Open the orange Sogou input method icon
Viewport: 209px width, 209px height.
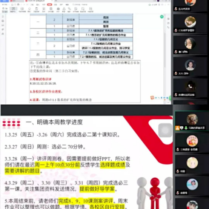point(152,98)
